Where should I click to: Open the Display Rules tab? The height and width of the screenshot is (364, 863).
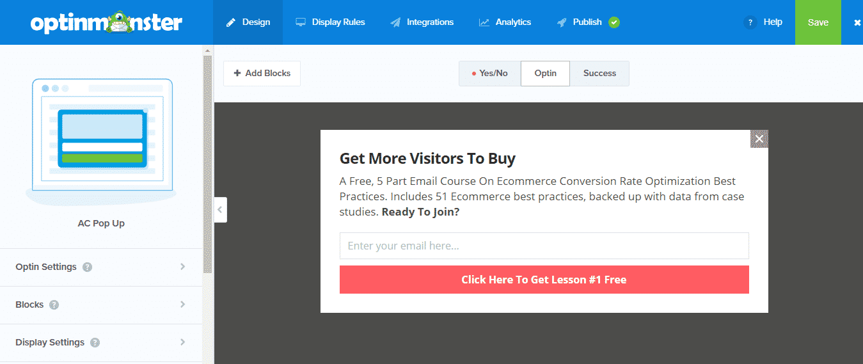330,22
